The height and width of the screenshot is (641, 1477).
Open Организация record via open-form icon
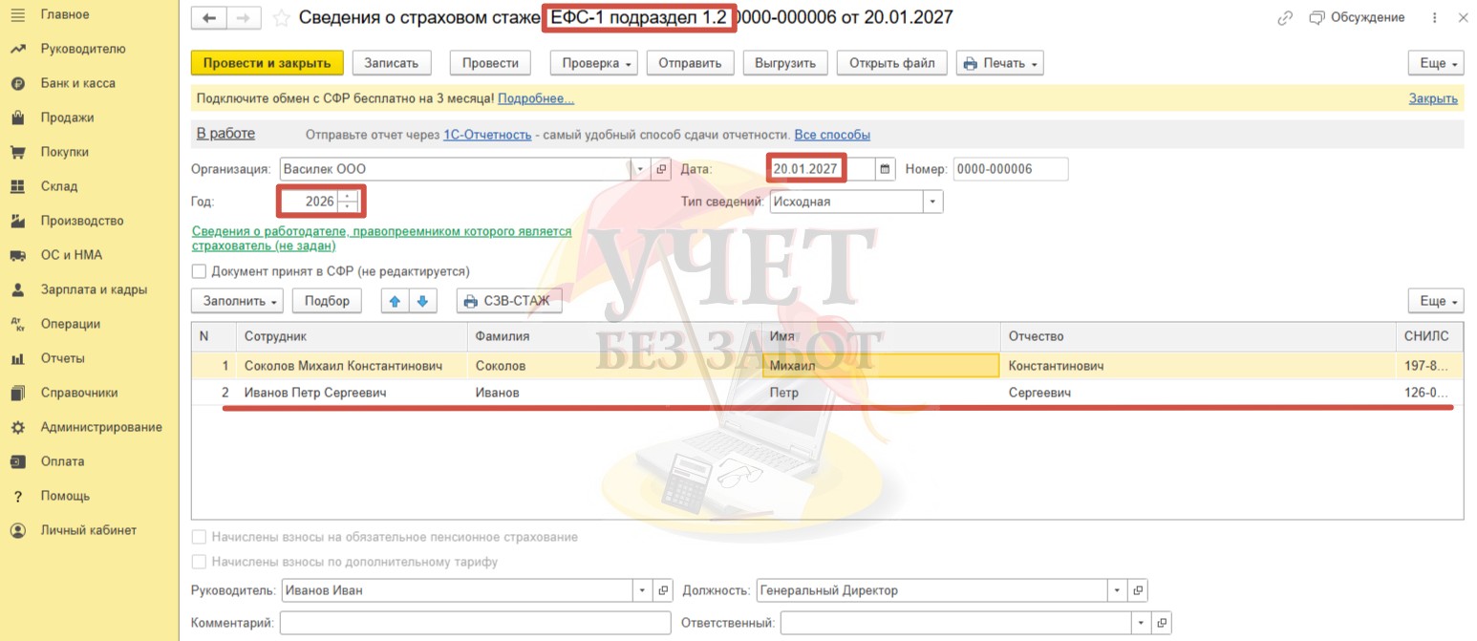tap(661, 169)
